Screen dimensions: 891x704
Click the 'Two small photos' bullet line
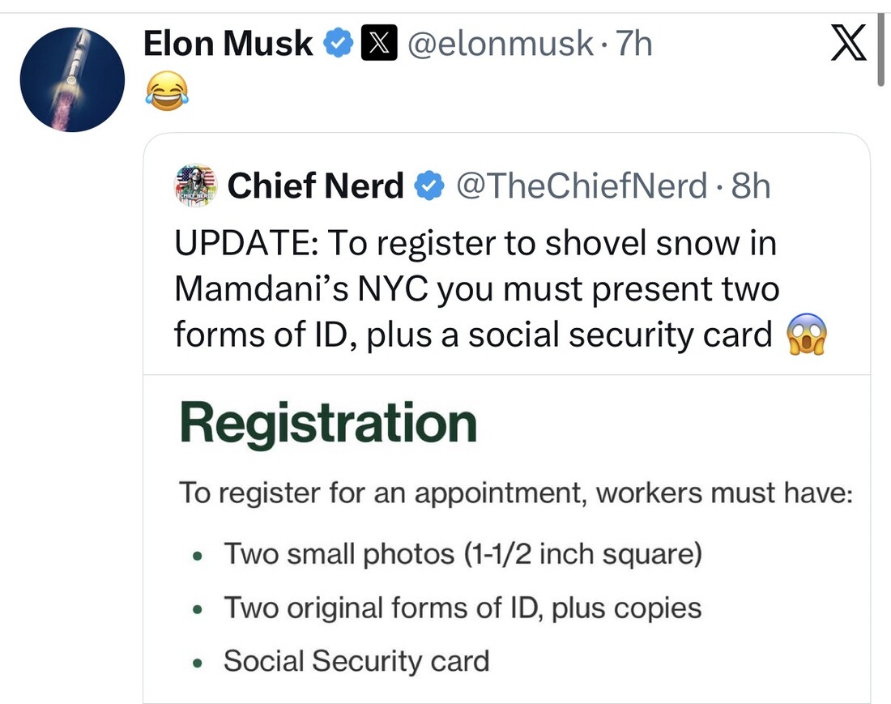coord(462,554)
